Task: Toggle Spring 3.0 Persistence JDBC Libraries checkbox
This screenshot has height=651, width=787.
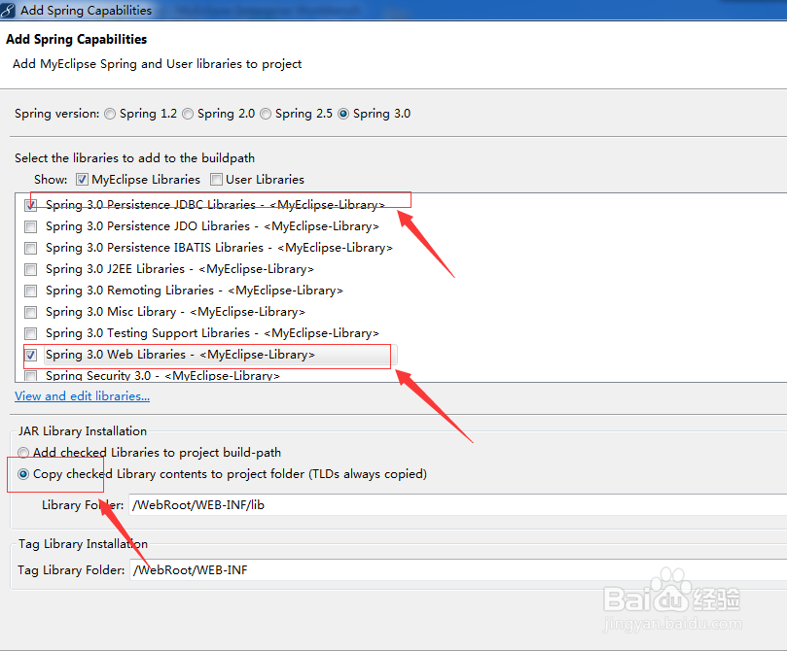Action: [30, 205]
